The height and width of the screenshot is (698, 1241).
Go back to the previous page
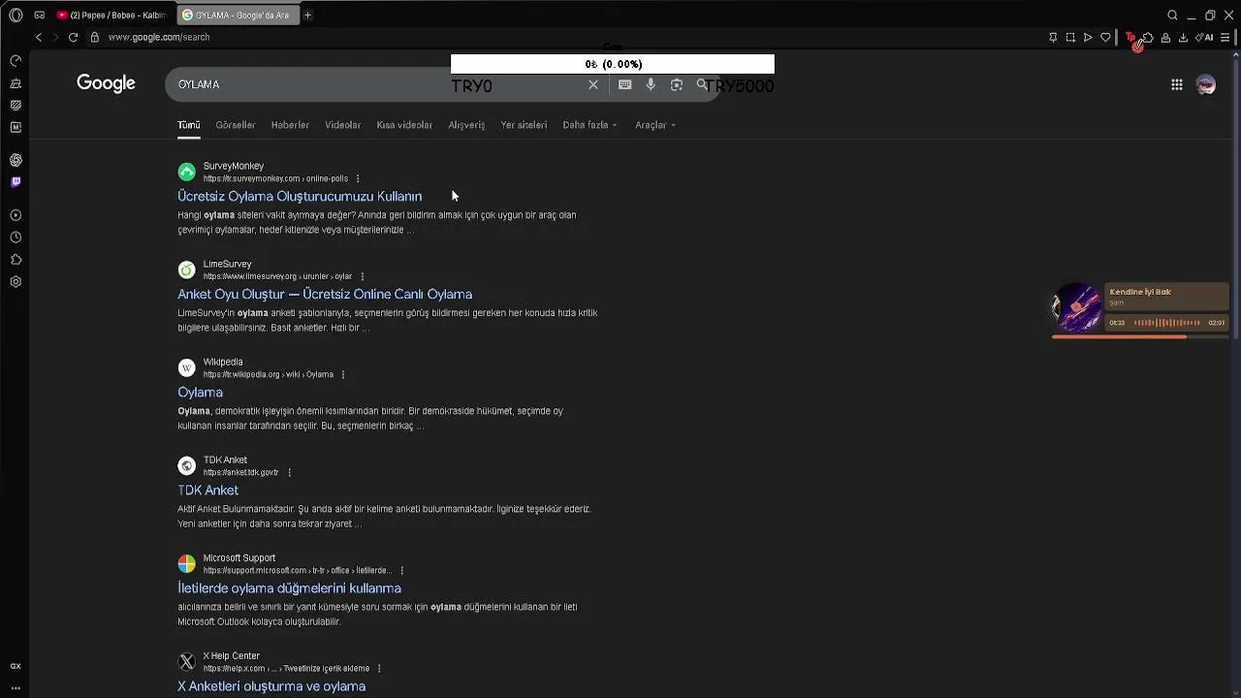coord(39,37)
